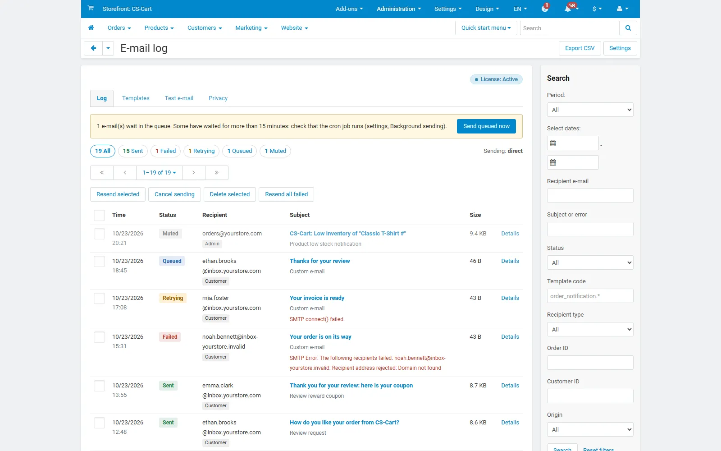Open the Marketing menu
This screenshot has width=721, height=451.
(x=251, y=28)
